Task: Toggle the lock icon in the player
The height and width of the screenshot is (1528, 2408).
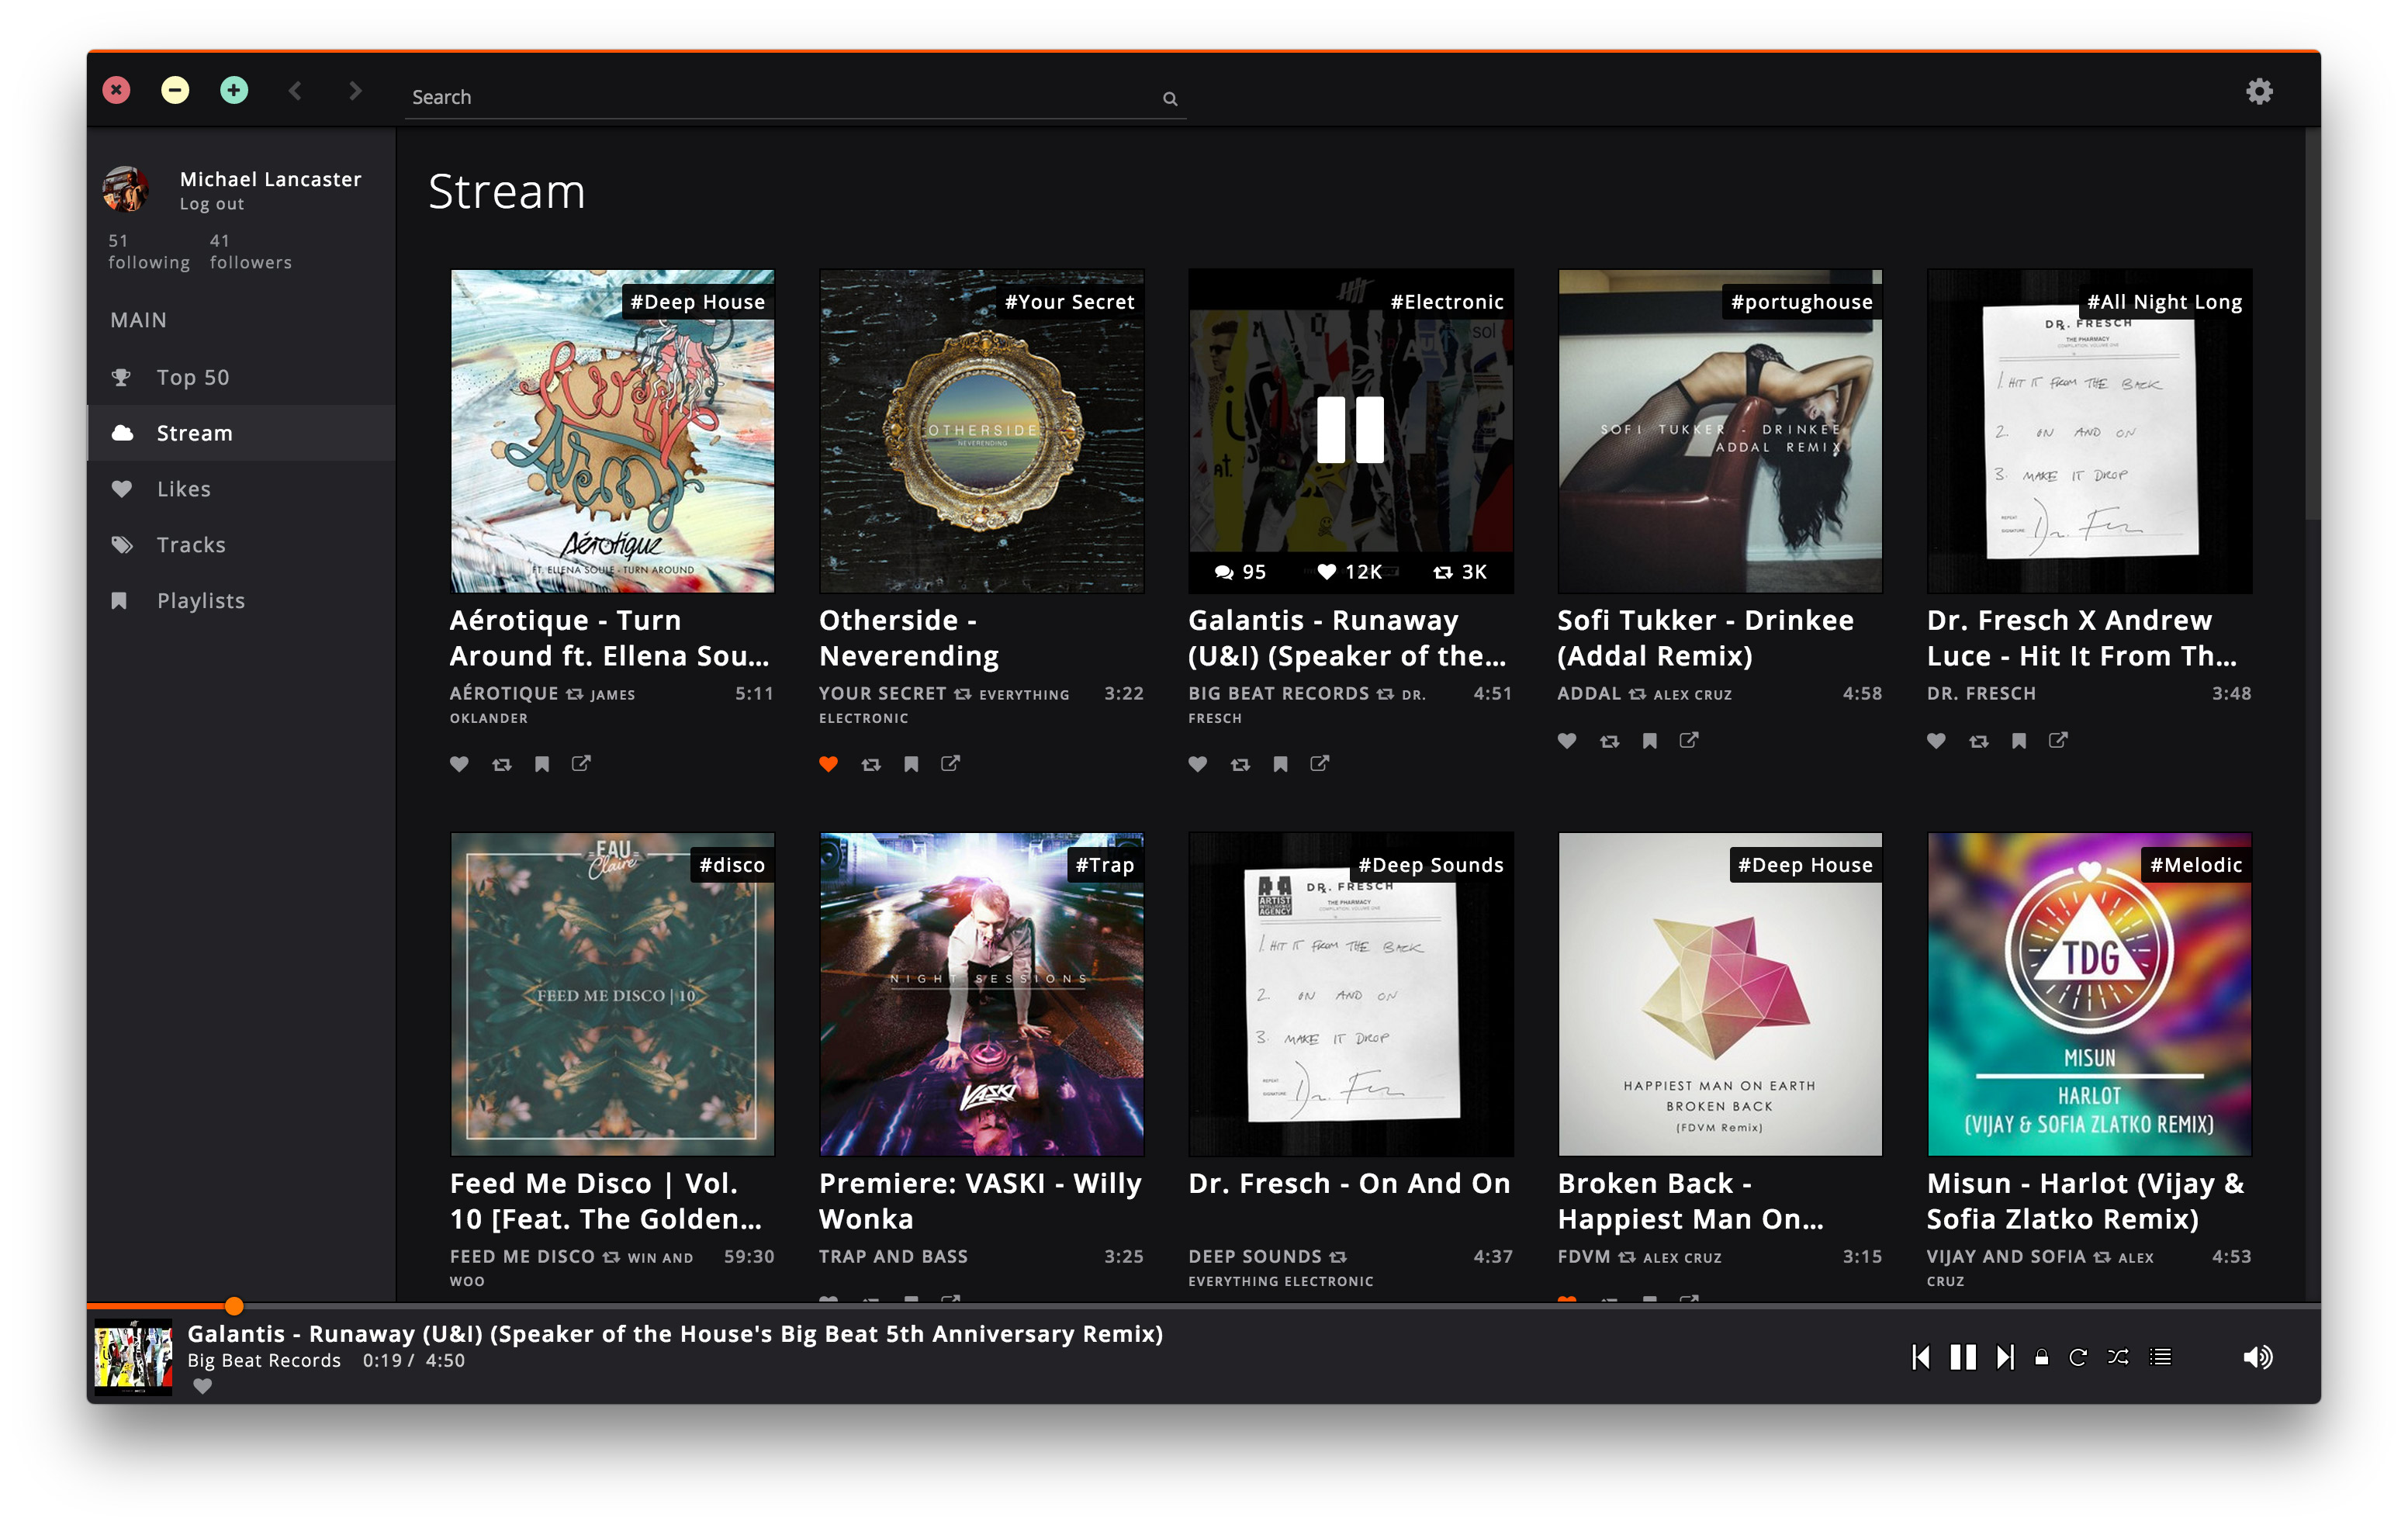Action: 2041,1357
